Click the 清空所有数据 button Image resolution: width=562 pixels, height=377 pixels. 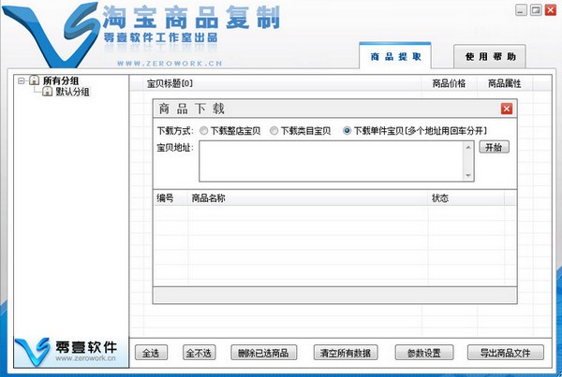(x=346, y=353)
